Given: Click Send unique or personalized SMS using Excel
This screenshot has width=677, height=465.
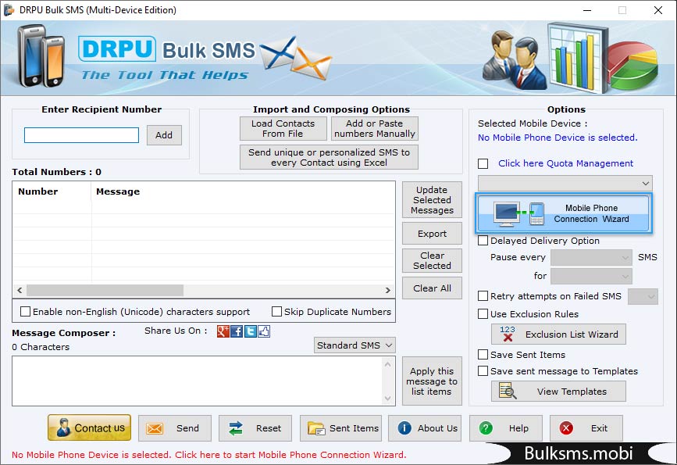Looking at the screenshot, I should [x=329, y=157].
